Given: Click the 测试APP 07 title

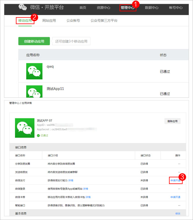Looking at the screenshot, I should click(44, 120).
